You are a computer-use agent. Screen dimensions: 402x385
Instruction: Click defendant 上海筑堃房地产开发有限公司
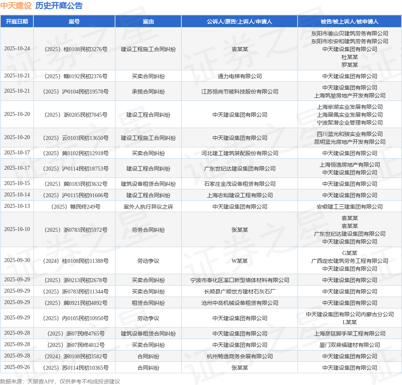click(350, 96)
